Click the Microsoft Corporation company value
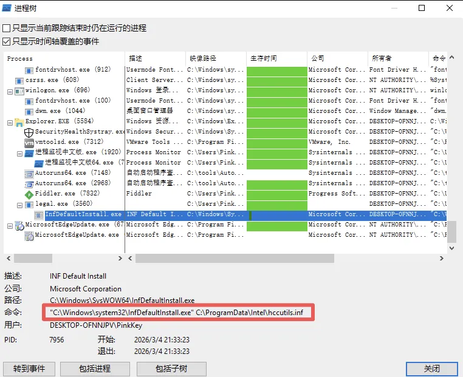 tap(86, 289)
